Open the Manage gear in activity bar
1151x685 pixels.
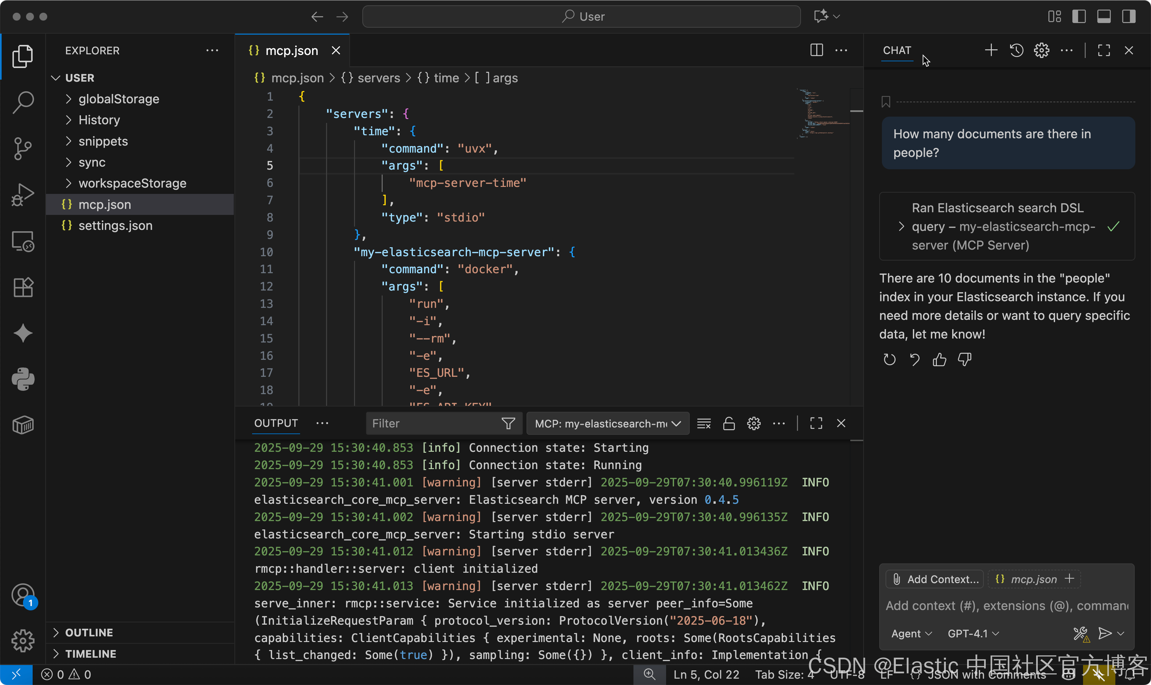(23, 641)
